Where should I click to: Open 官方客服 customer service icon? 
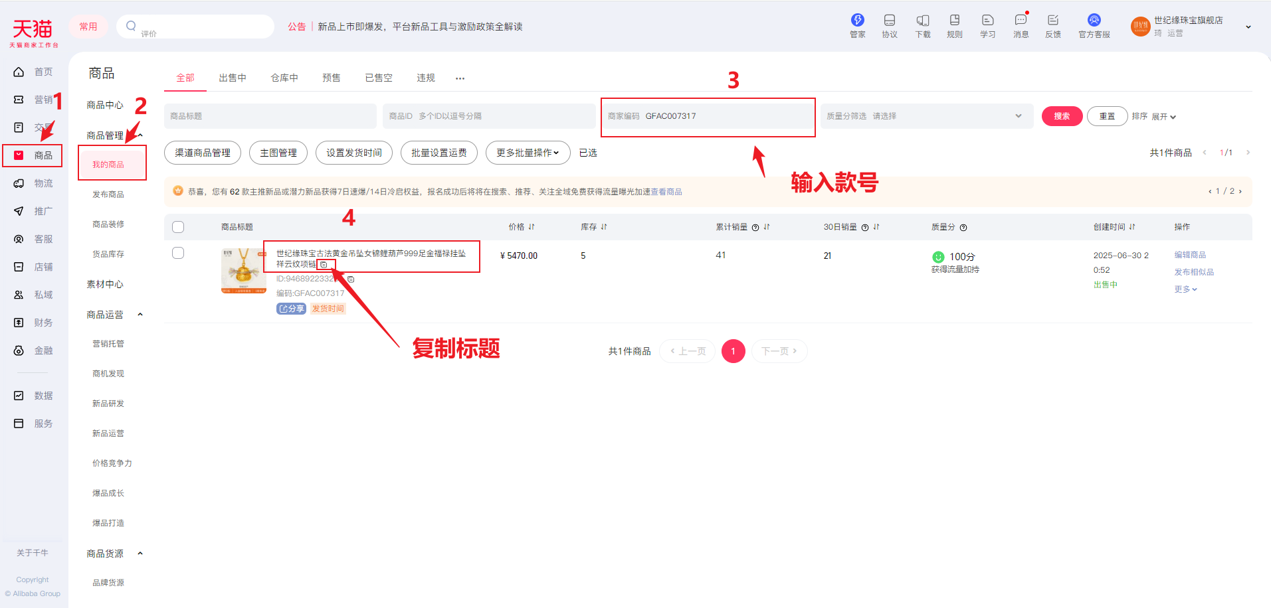(x=1094, y=21)
